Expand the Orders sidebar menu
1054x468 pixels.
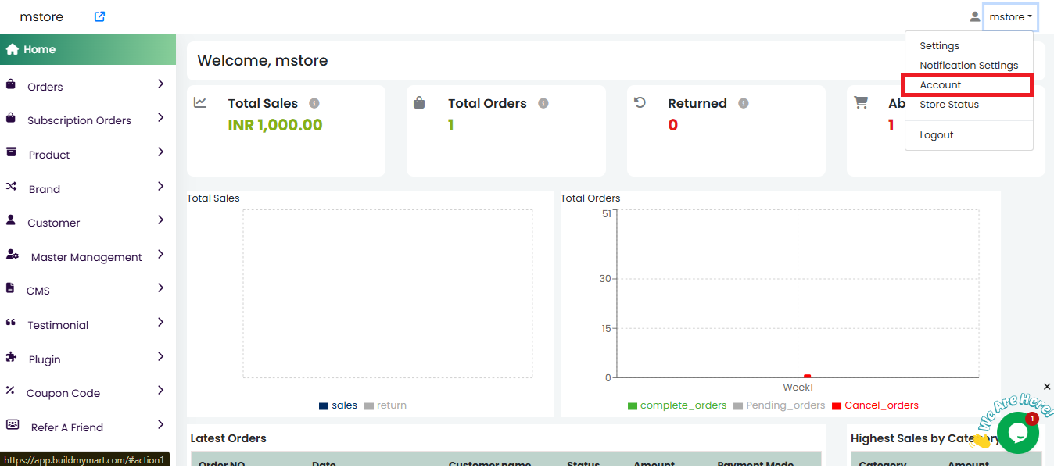tap(86, 86)
